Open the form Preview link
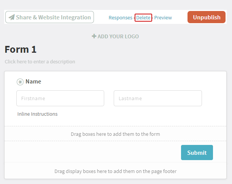This screenshot has width=232, height=184. click(x=163, y=18)
